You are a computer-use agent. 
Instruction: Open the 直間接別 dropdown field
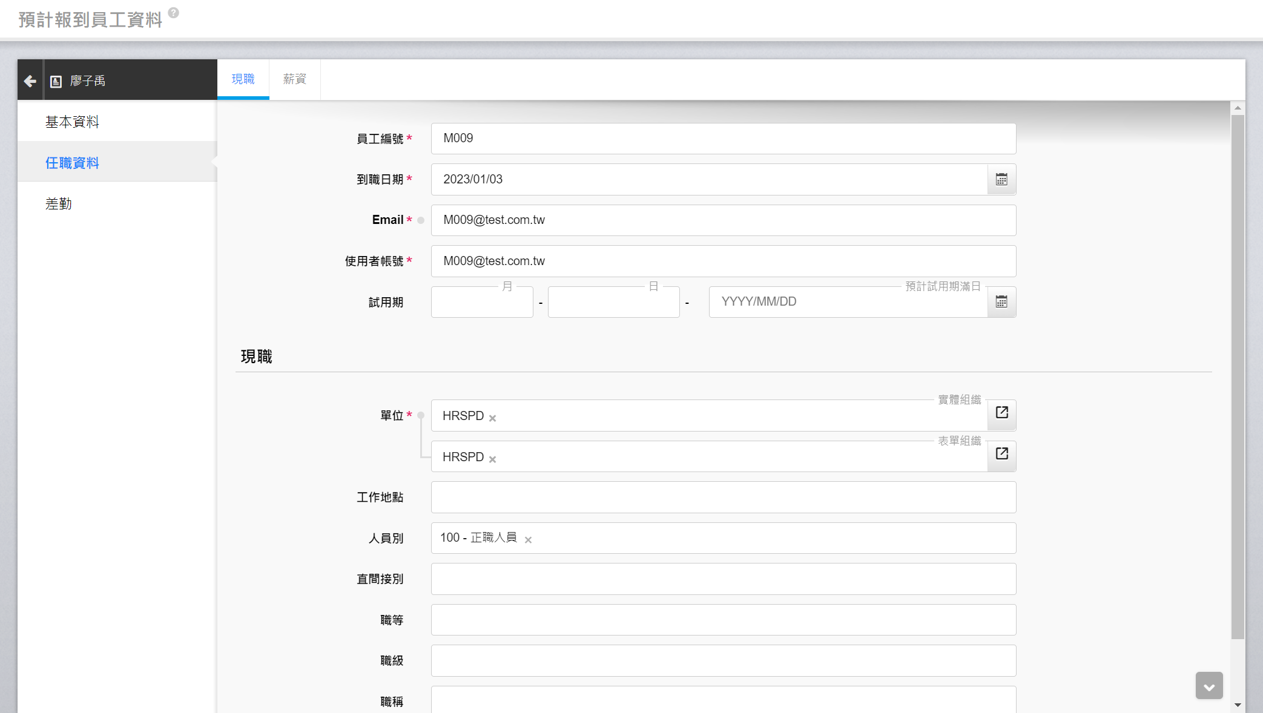[x=723, y=579]
